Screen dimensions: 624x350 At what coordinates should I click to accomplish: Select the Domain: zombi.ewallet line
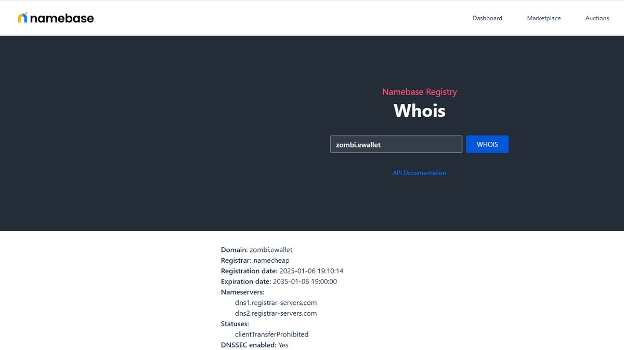(257, 250)
